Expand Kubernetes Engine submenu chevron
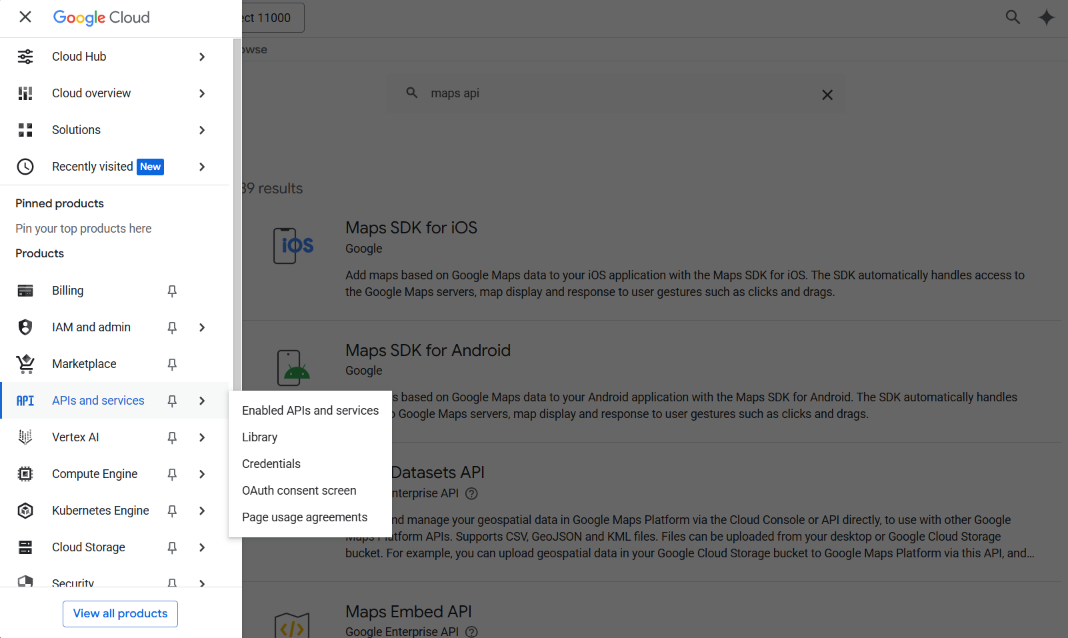The width and height of the screenshot is (1068, 638). pos(202,511)
